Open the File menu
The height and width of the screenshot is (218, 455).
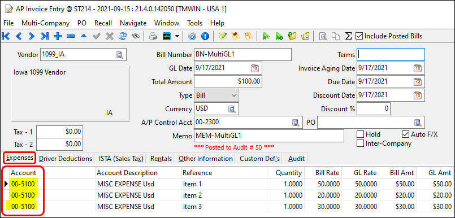point(8,23)
